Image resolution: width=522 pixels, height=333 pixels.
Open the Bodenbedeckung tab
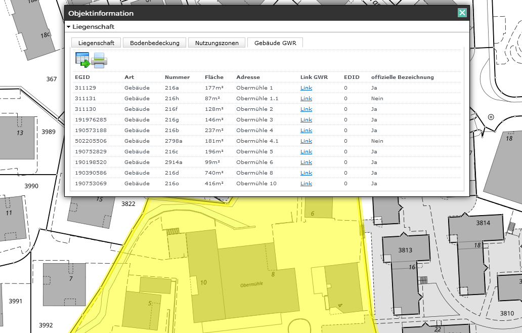pyautogui.click(x=154, y=43)
